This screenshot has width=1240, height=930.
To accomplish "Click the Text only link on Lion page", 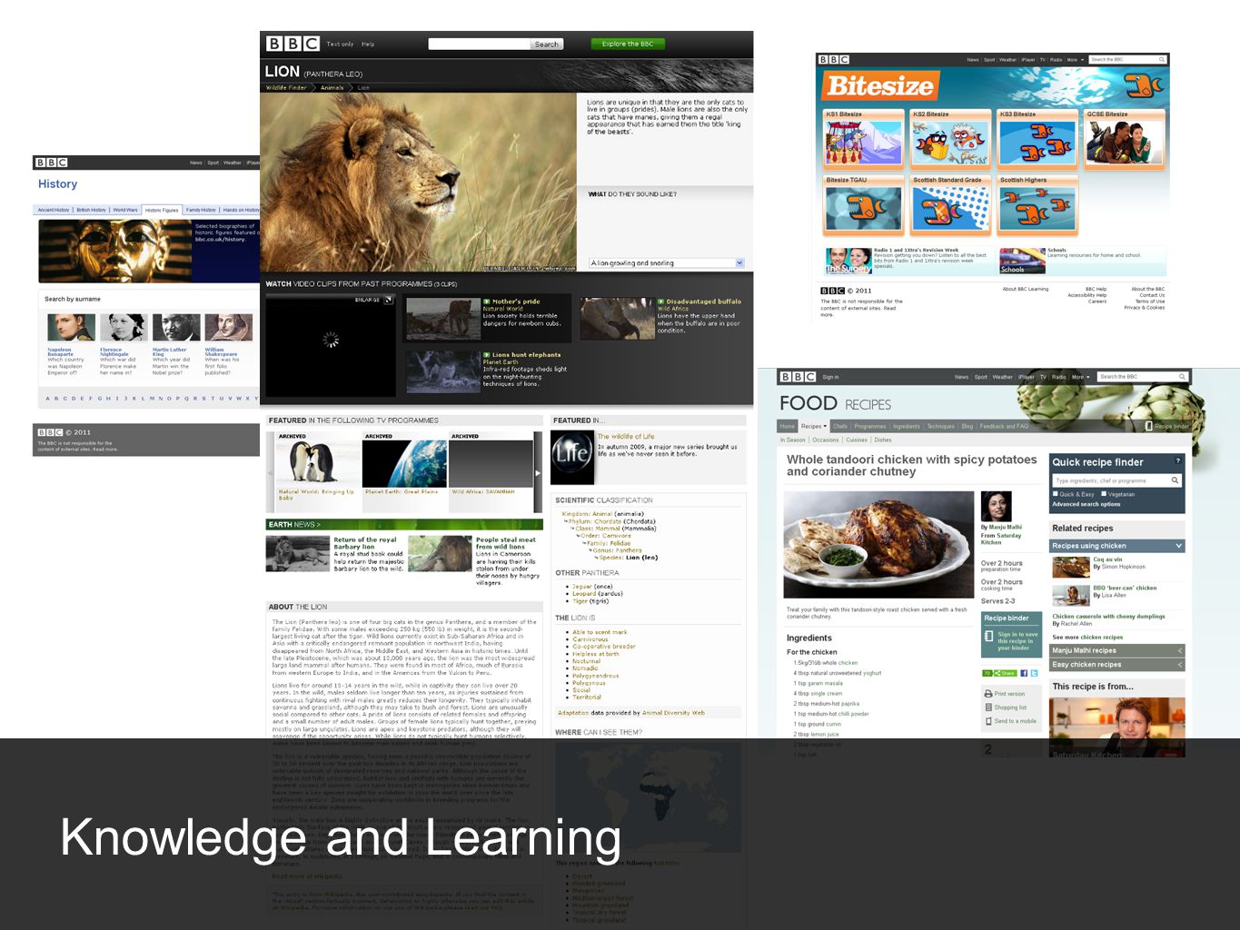I will (341, 44).
